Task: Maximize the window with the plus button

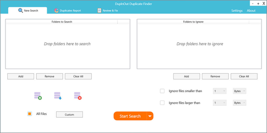Action: coord(258,3)
